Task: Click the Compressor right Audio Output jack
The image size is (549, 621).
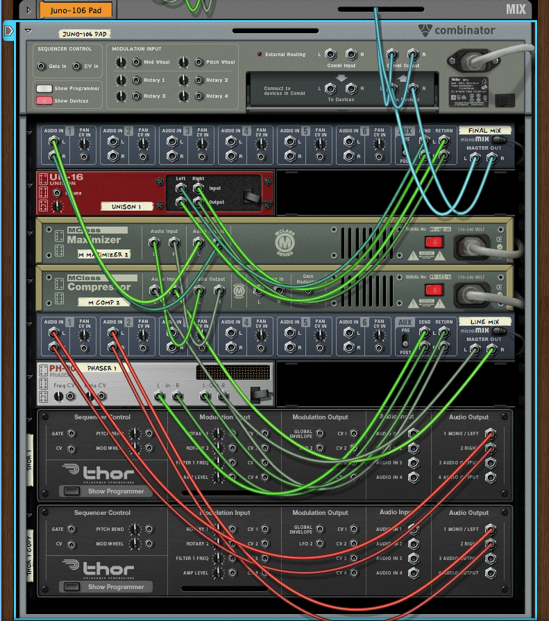Action: click(219, 290)
